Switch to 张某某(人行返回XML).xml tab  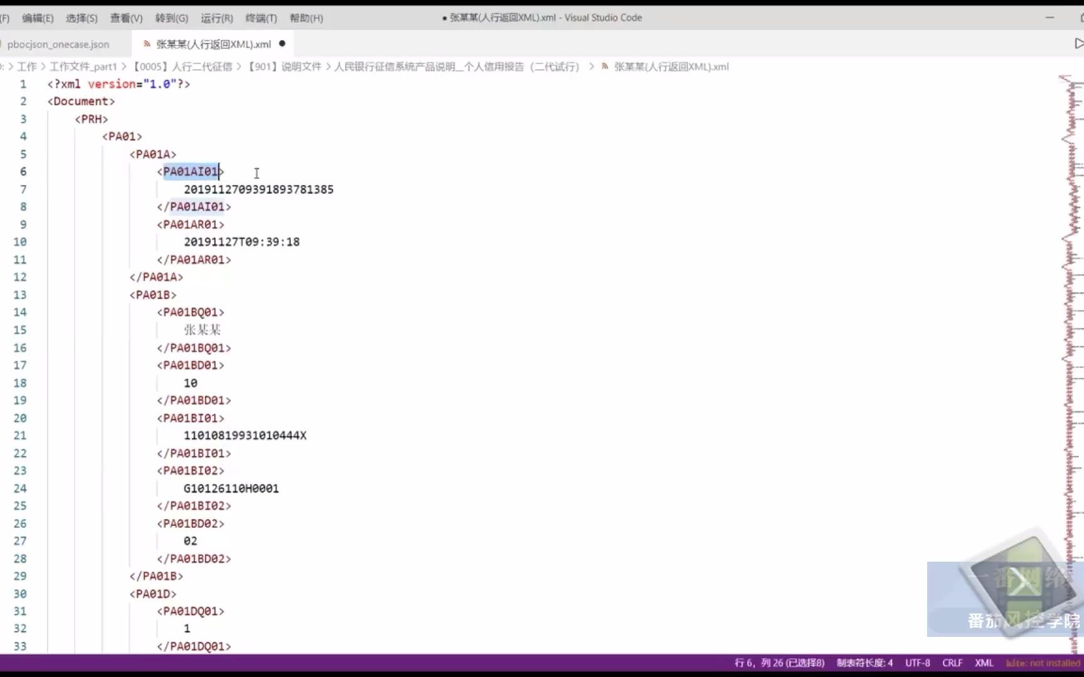tap(213, 44)
